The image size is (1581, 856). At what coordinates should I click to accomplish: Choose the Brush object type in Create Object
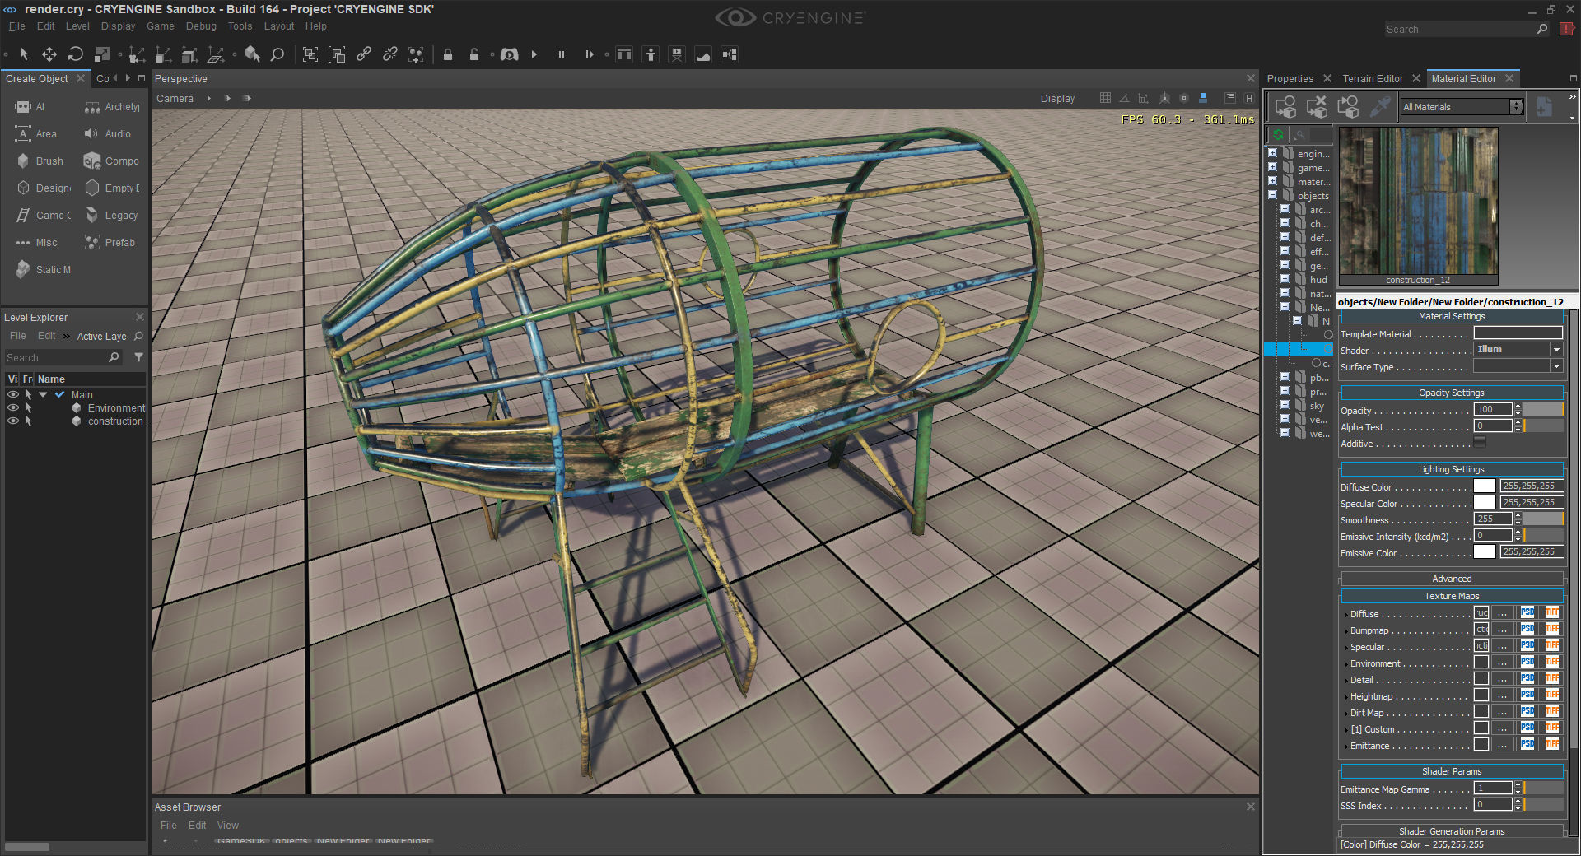pyautogui.click(x=40, y=161)
